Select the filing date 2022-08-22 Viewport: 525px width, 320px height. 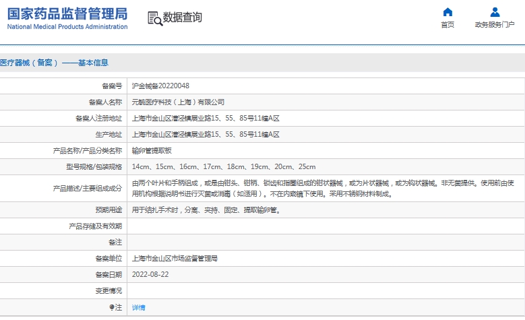pyautogui.click(x=150, y=274)
